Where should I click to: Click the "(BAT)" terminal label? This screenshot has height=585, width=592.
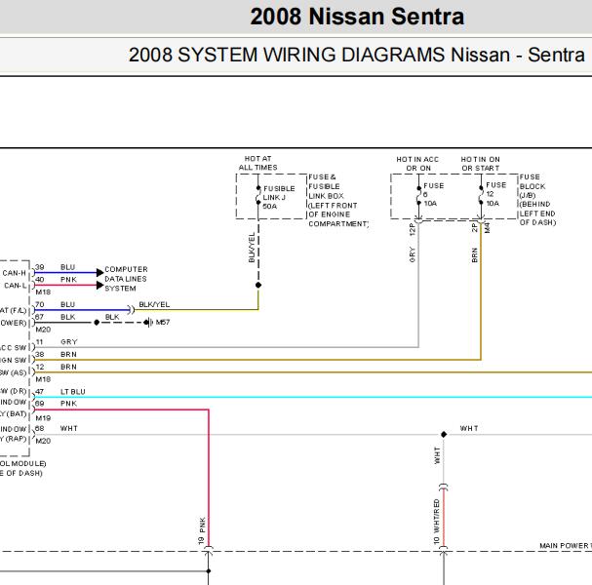pyautogui.click(x=16, y=414)
